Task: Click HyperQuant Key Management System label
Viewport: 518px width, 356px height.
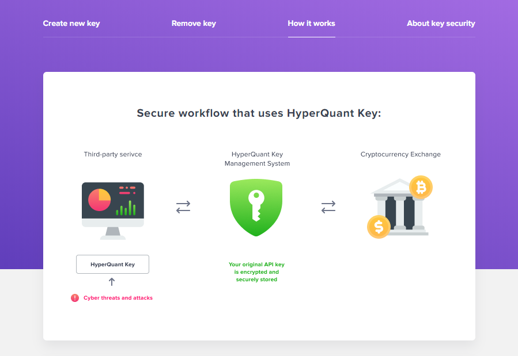Action: tap(258, 159)
